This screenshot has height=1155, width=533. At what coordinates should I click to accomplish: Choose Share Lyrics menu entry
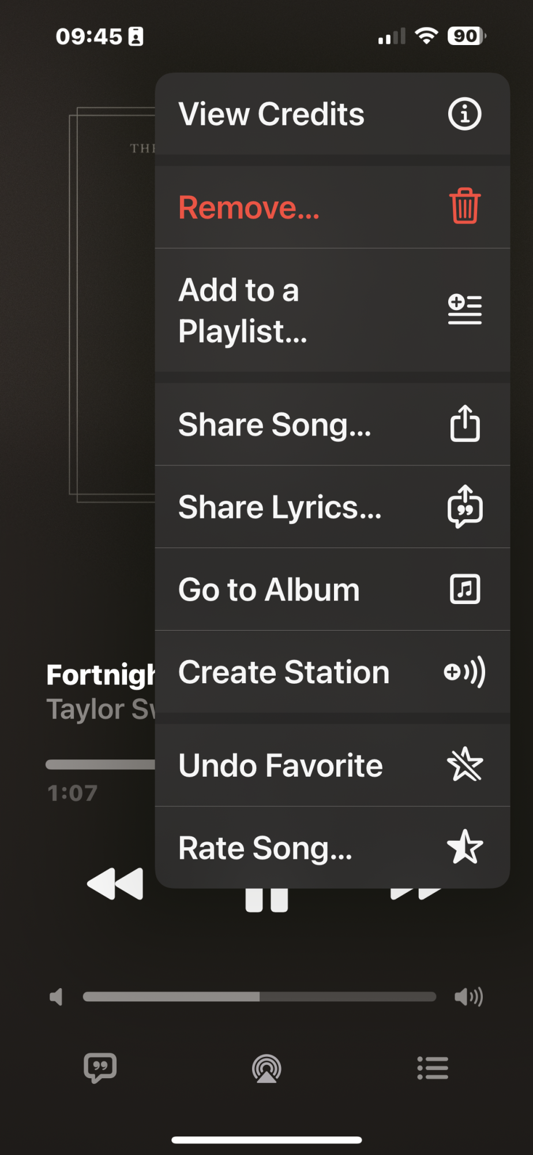click(x=332, y=507)
